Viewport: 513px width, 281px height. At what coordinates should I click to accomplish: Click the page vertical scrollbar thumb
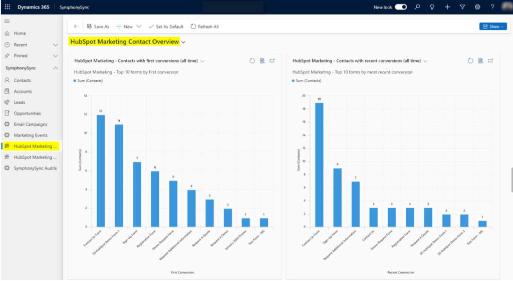click(511, 179)
